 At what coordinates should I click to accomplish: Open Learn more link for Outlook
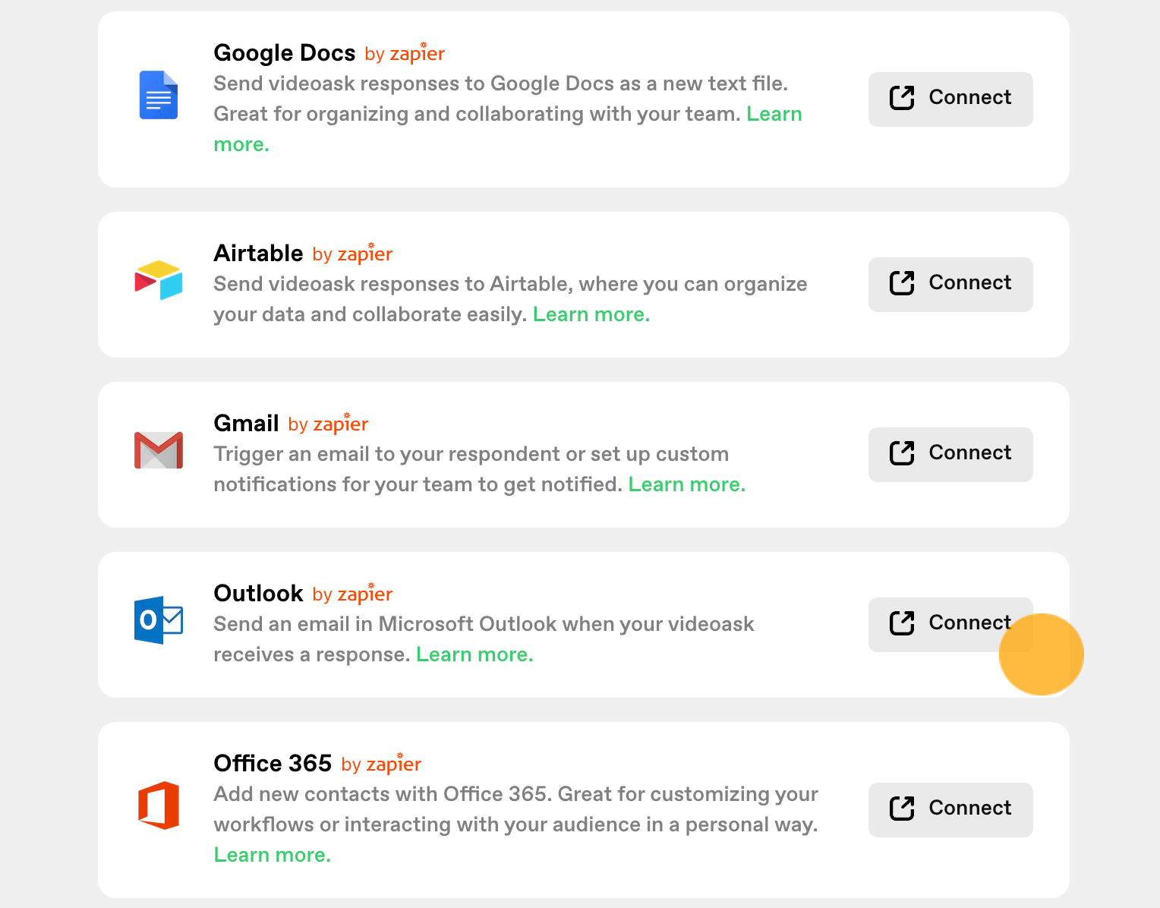(x=474, y=654)
